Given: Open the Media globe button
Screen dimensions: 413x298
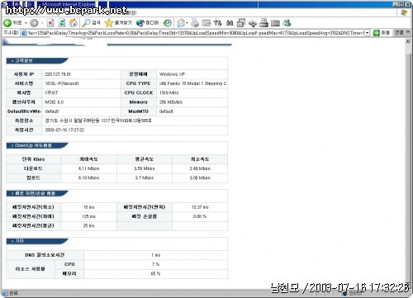Looking at the screenshot, I should 148,23.
